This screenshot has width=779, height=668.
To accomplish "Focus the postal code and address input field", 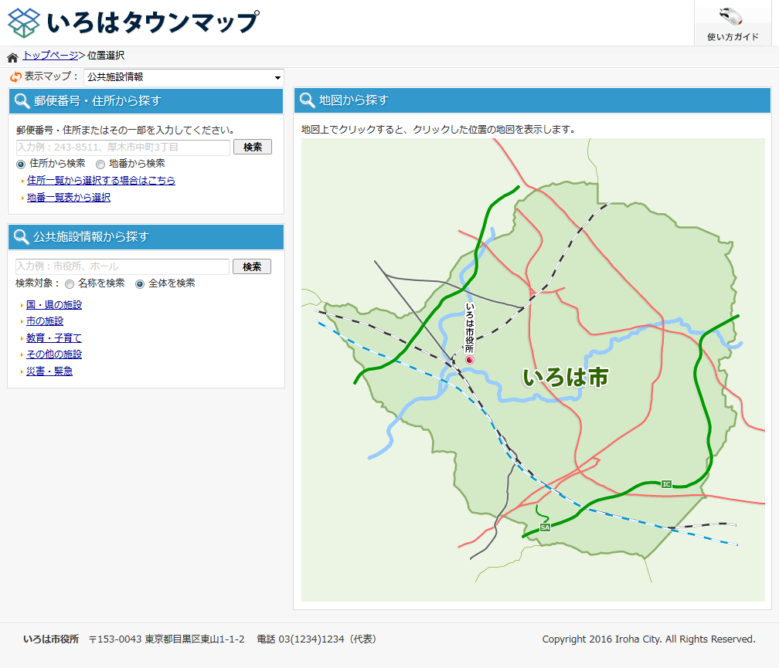I will pos(123,148).
